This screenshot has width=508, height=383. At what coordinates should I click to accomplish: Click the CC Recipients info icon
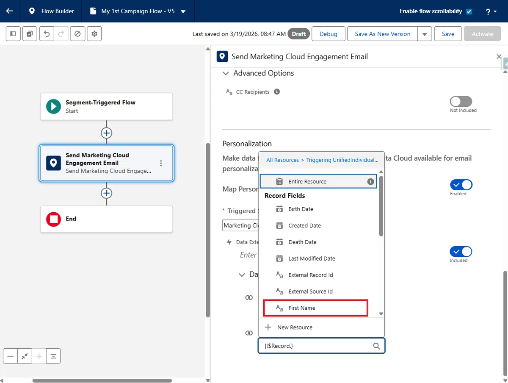pos(277,92)
